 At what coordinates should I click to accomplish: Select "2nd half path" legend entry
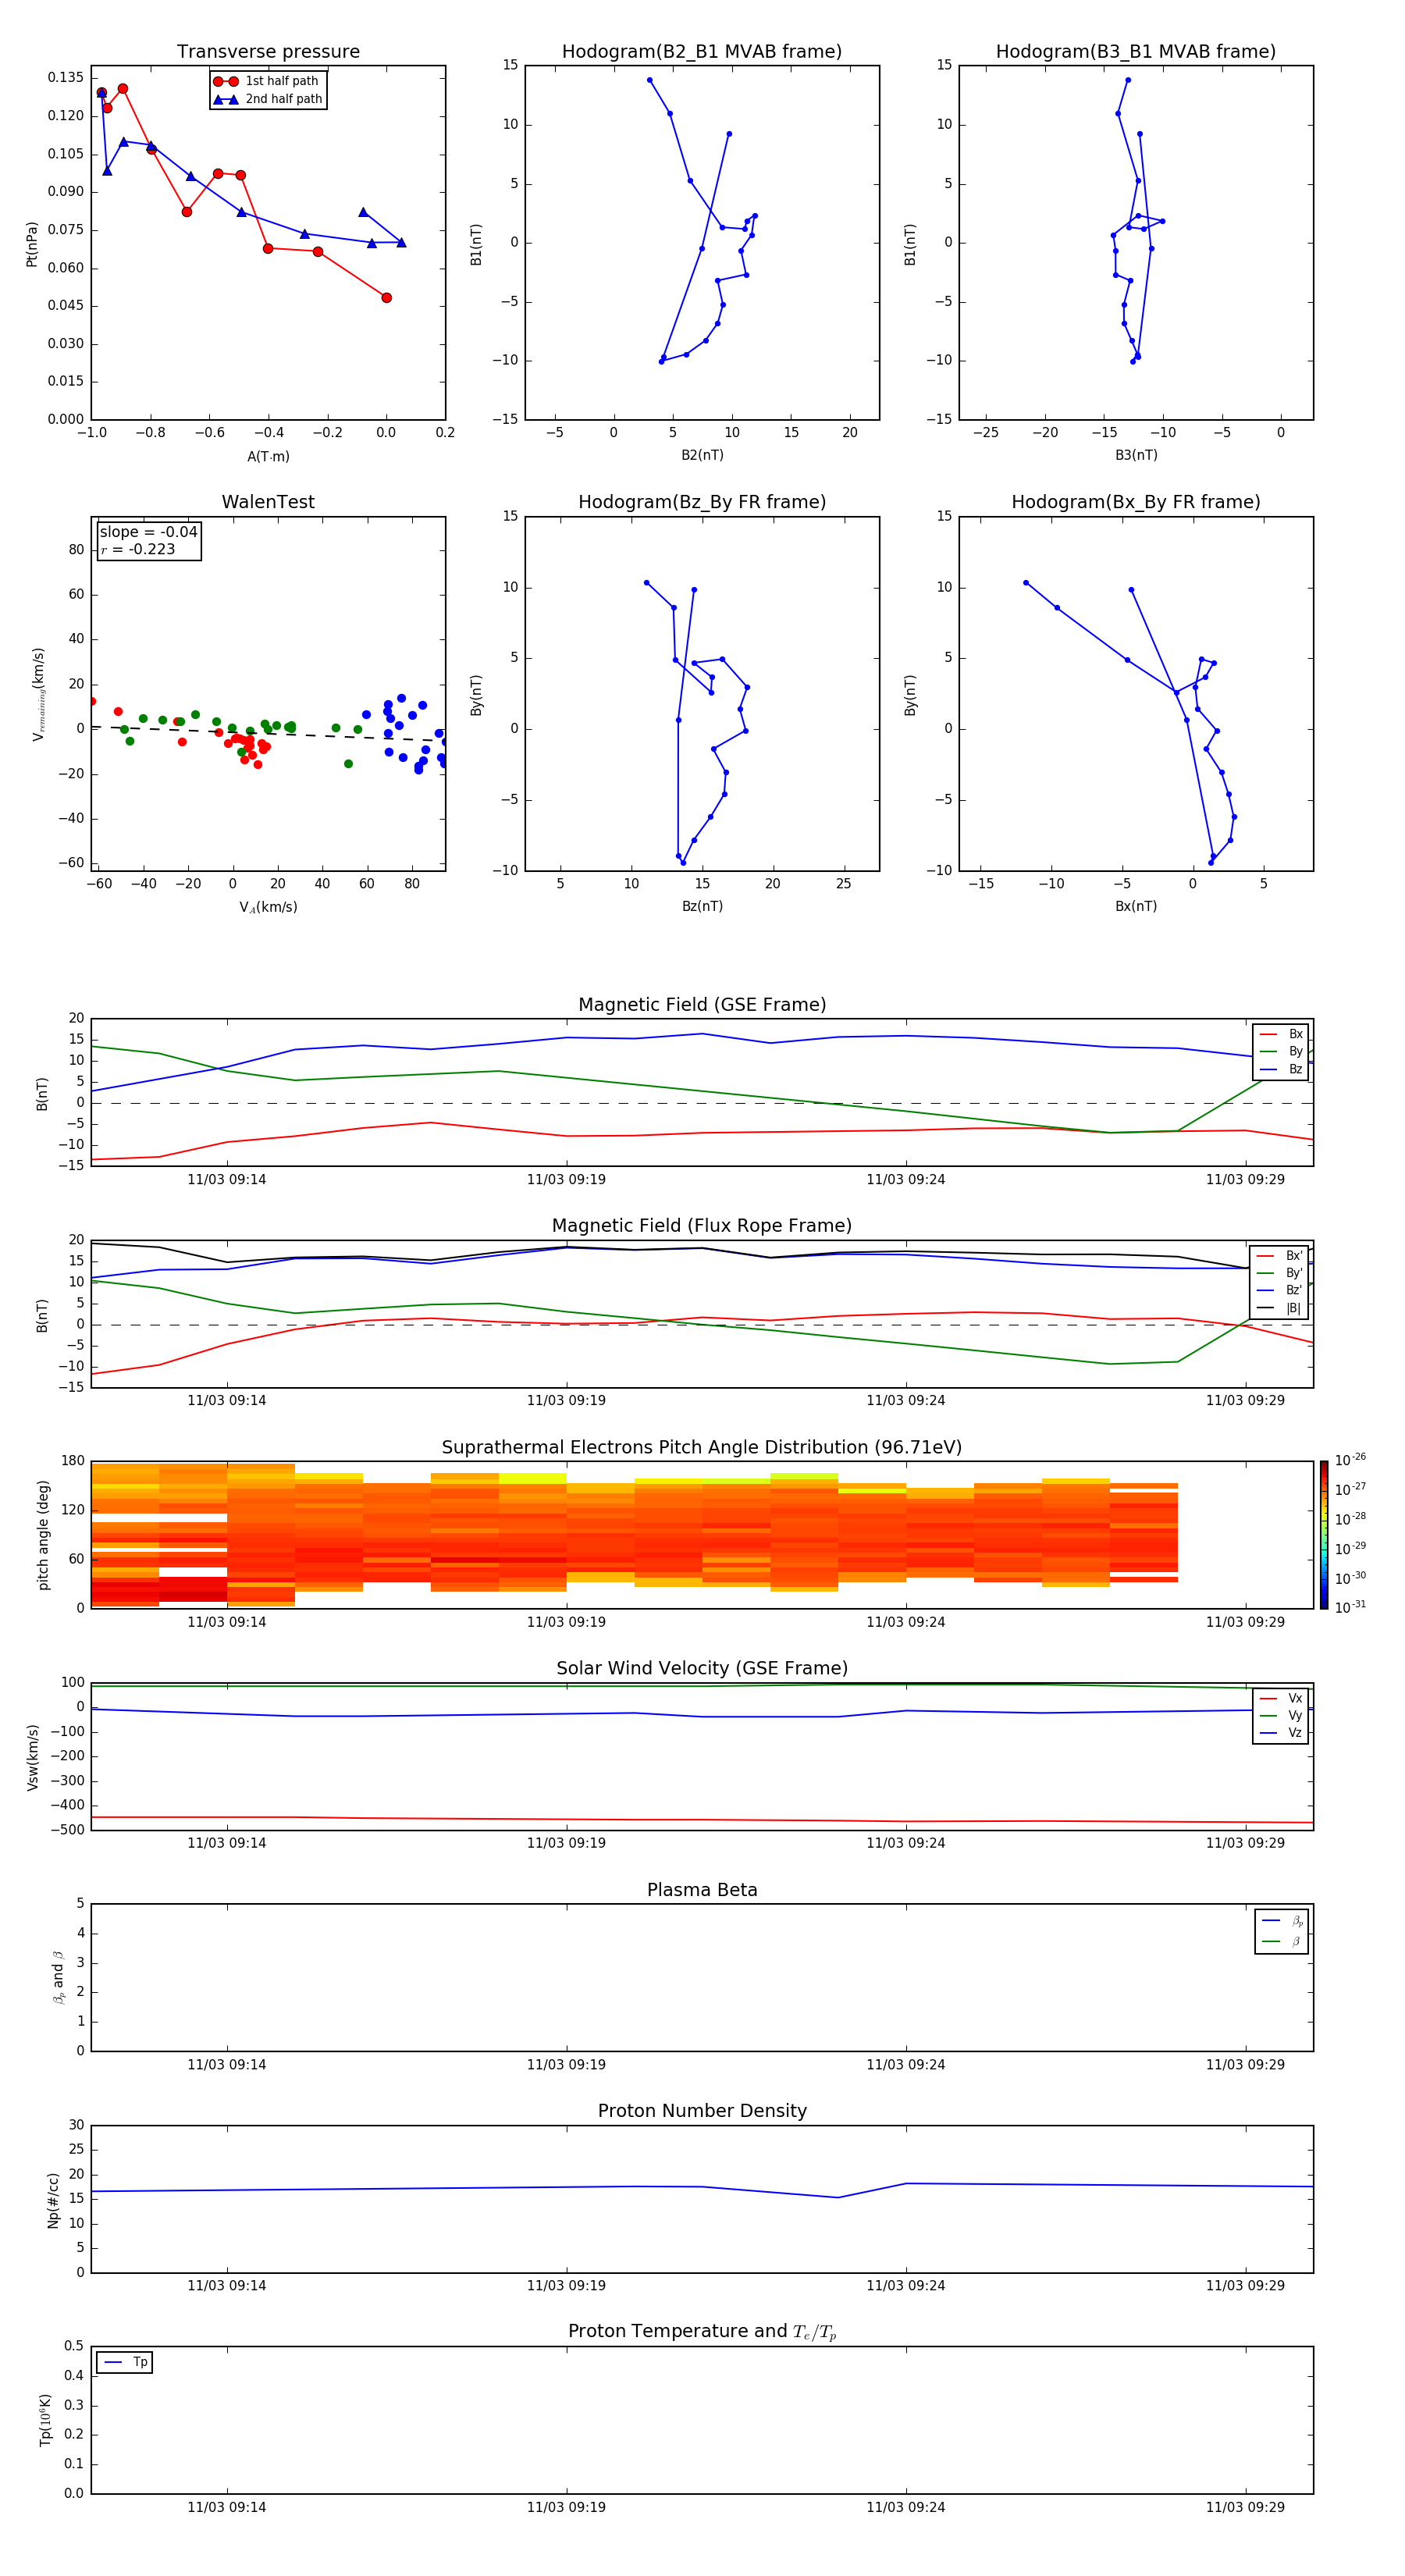click(268, 99)
